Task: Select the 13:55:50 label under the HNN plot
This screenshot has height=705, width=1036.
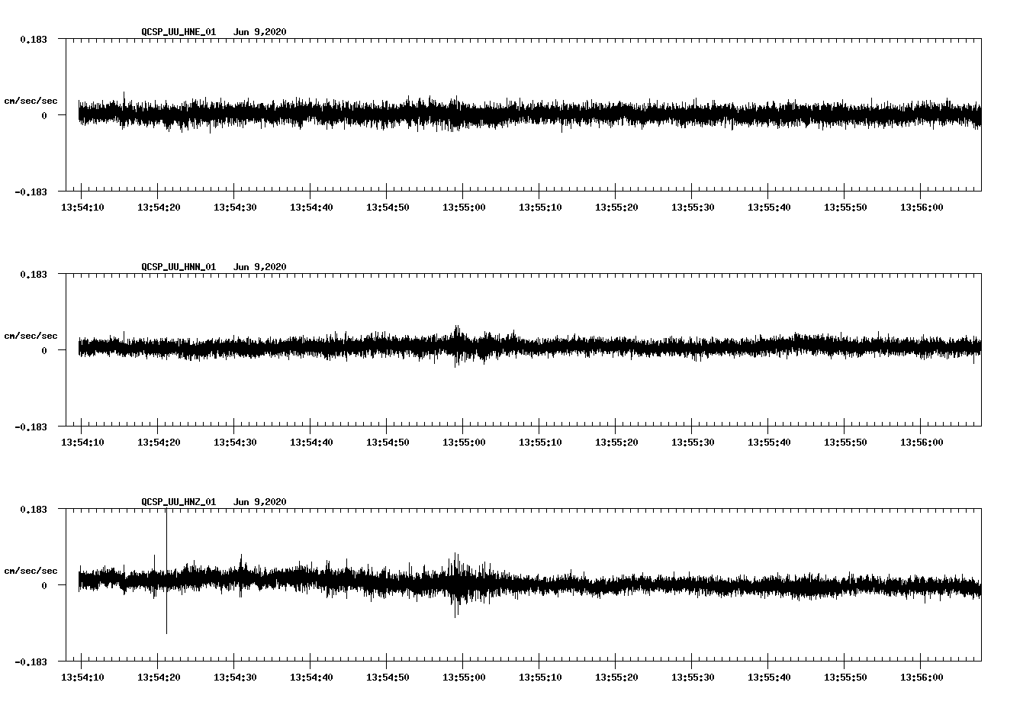Action: [845, 443]
